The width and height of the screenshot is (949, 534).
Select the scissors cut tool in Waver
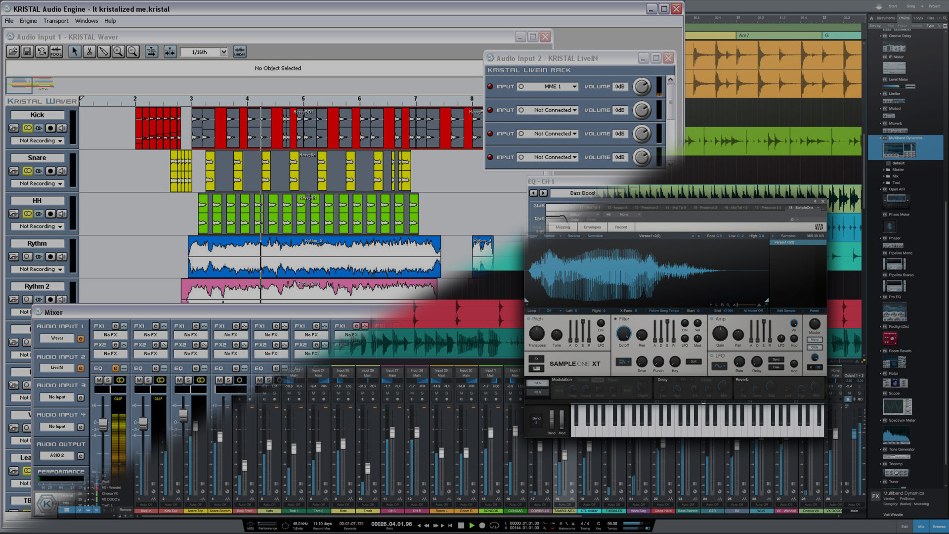click(x=89, y=51)
